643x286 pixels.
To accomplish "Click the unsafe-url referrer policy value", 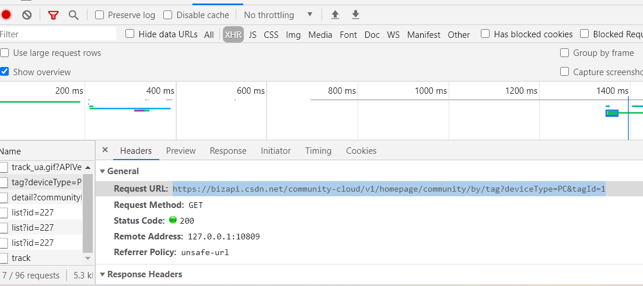I will pyautogui.click(x=205, y=252).
